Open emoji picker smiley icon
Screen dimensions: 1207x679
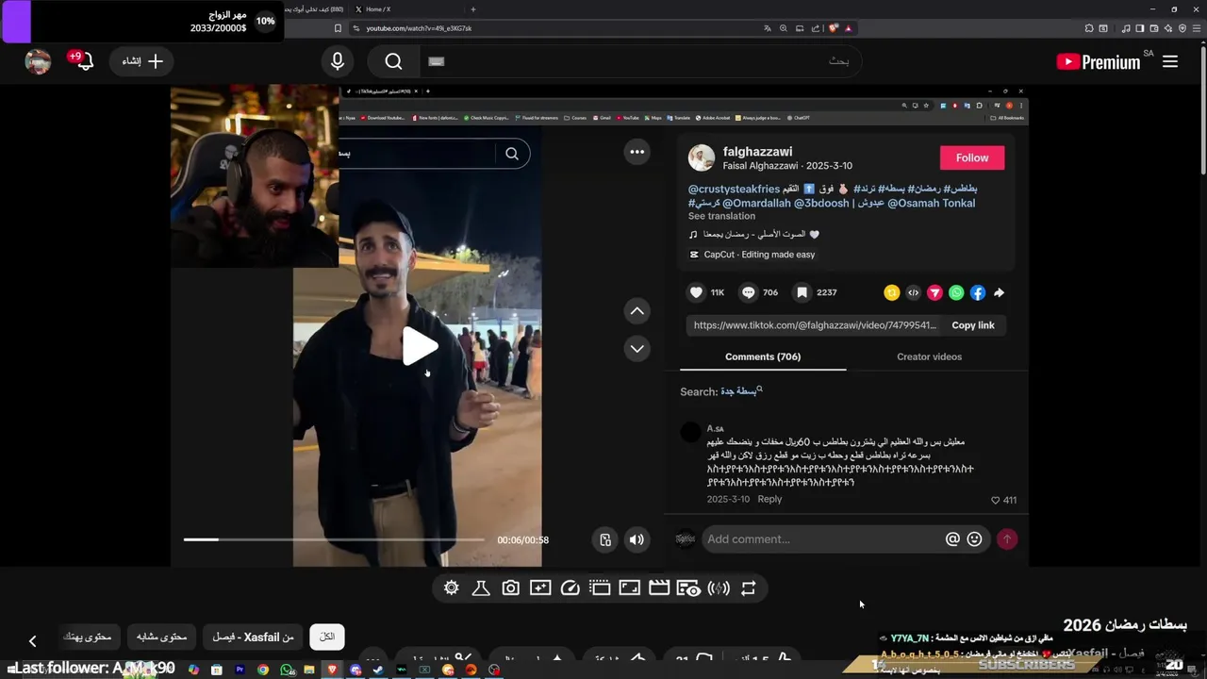975,539
